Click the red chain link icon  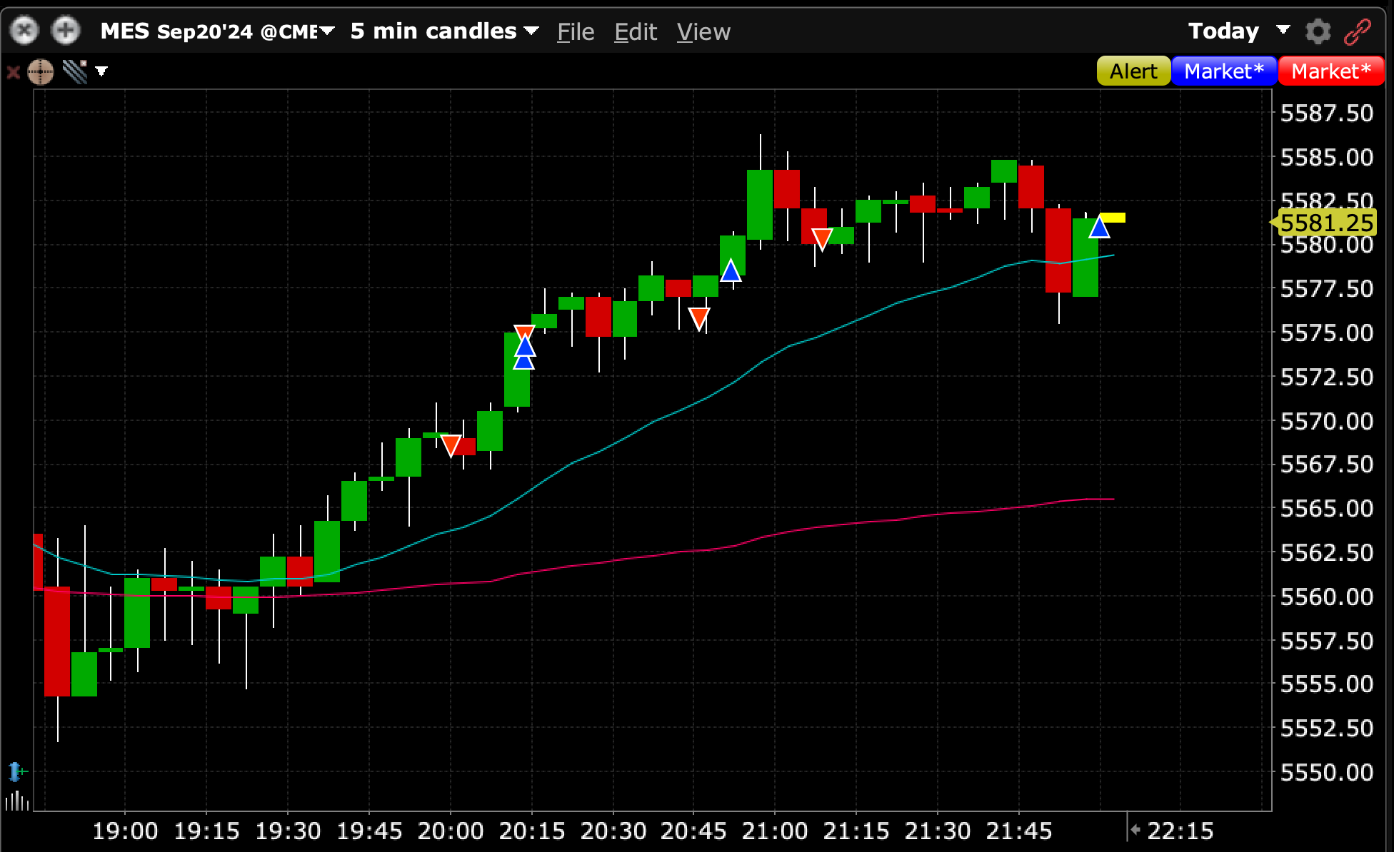tap(1357, 31)
